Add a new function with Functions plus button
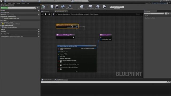The image size is (171, 96). [x=39, y=15]
